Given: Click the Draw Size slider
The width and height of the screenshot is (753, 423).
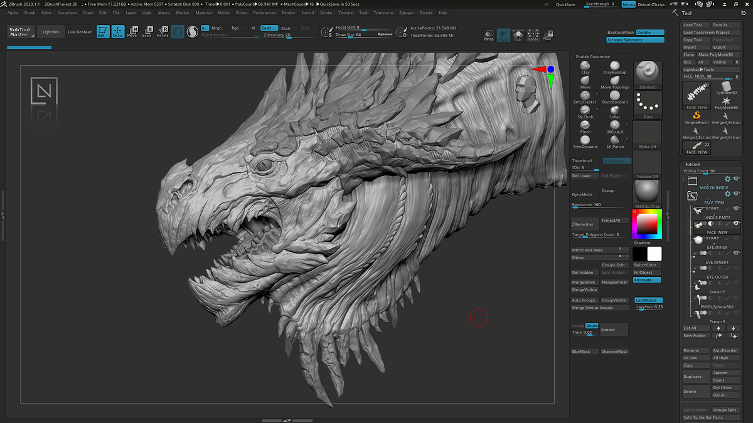Looking at the screenshot, I should click(365, 35).
